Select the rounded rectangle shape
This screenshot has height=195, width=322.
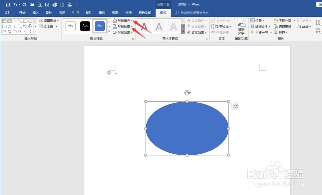pos(4,26)
